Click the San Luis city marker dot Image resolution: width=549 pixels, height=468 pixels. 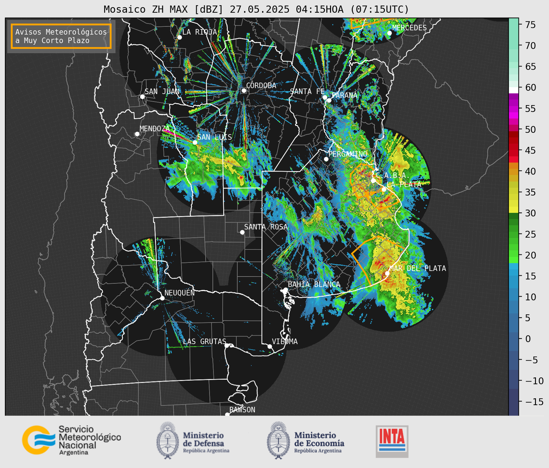[195, 143]
